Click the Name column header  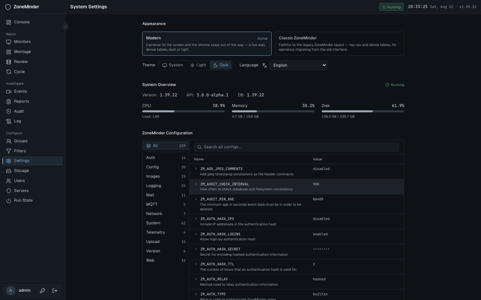[199, 159]
